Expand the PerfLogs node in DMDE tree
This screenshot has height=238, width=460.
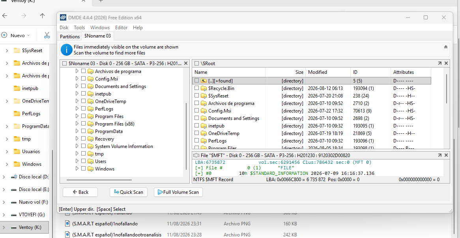pyautogui.click(x=77, y=109)
